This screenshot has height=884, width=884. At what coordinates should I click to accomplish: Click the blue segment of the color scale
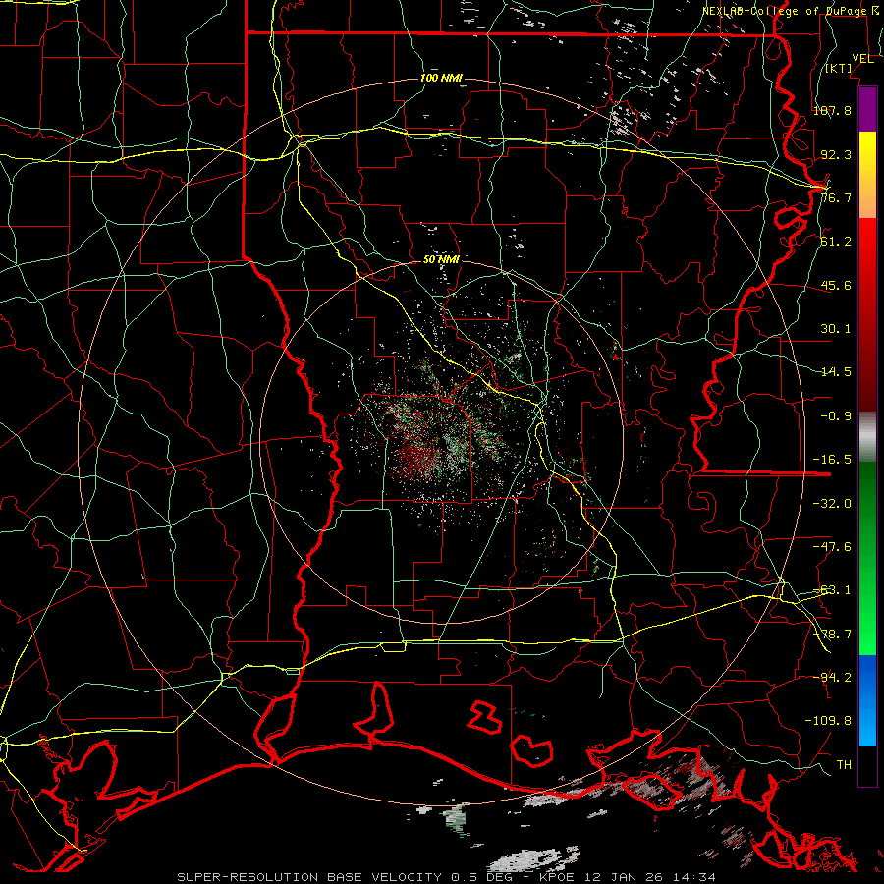click(867, 700)
